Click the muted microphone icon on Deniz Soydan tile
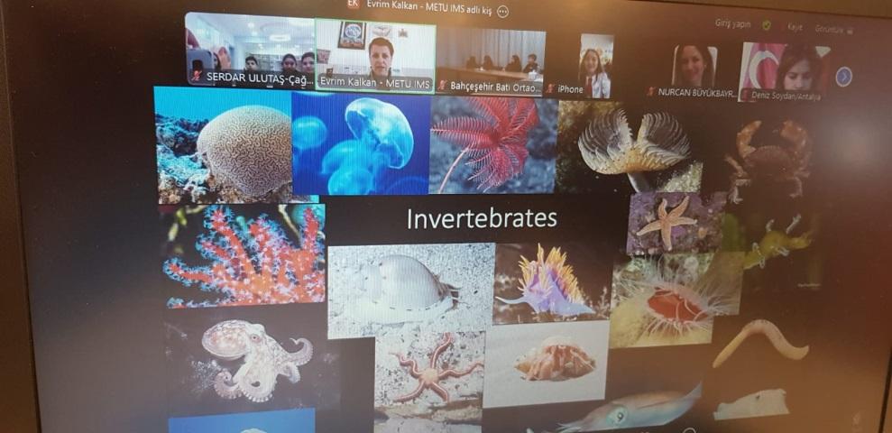This screenshot has height=433, width=892. (745, 95)
